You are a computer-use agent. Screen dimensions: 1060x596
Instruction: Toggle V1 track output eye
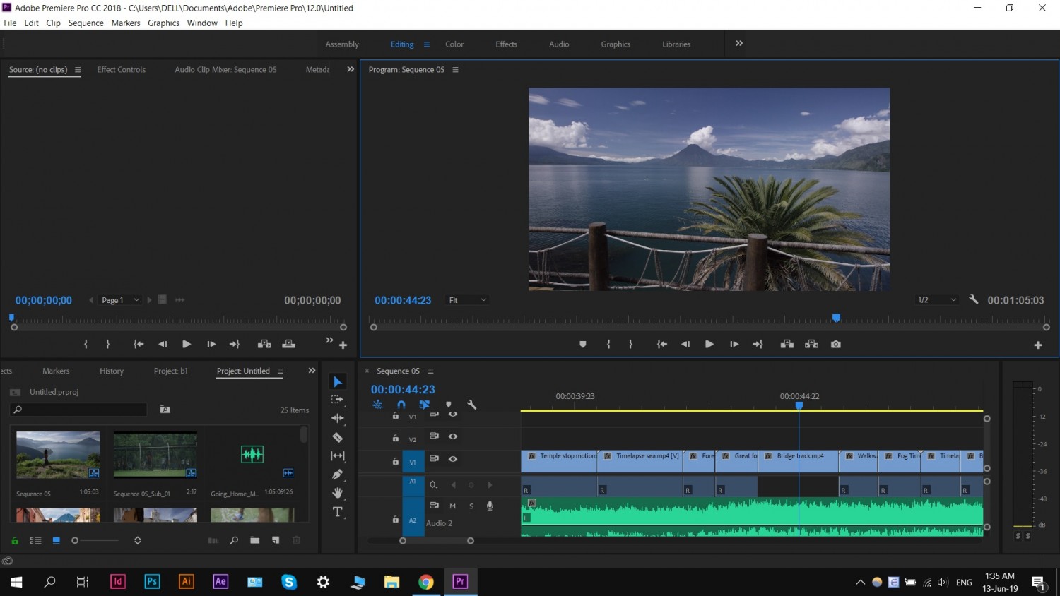coord(453,459)
